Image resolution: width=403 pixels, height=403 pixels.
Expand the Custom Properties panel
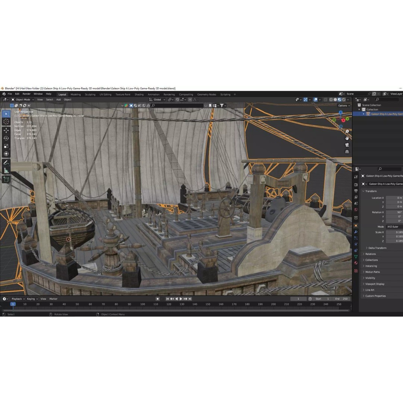(x=375, y=296)
